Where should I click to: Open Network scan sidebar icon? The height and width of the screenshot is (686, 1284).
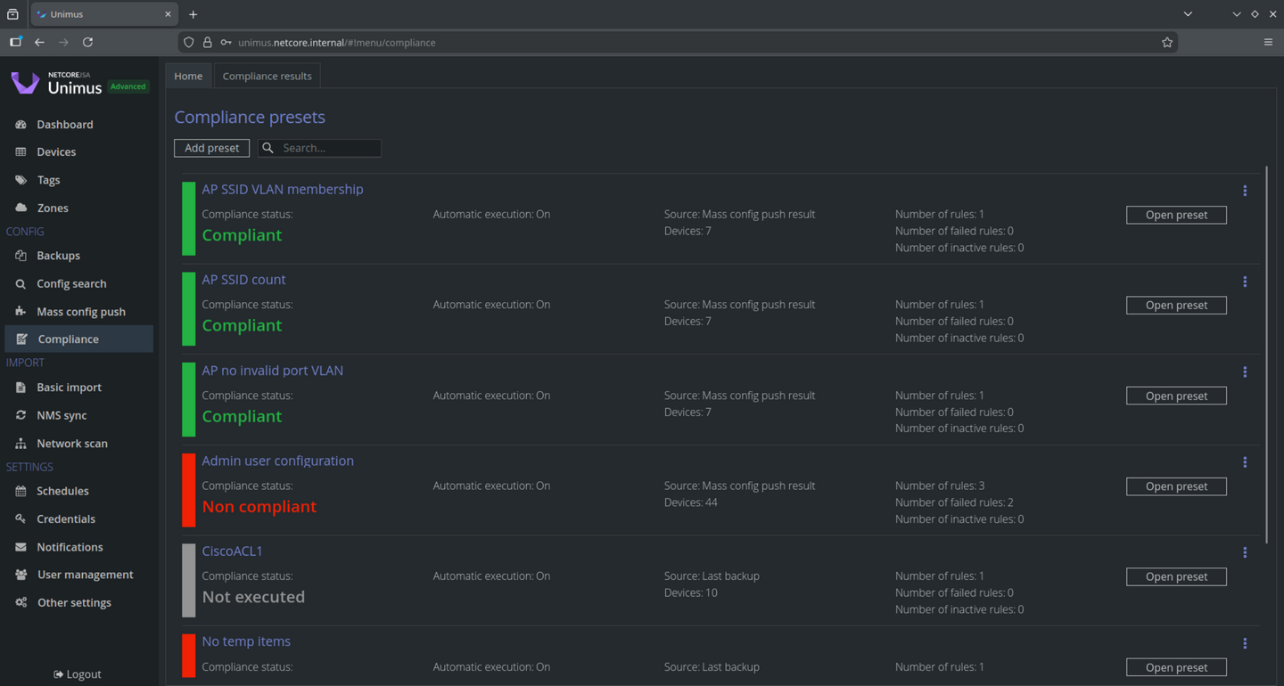tap(21, 444)
